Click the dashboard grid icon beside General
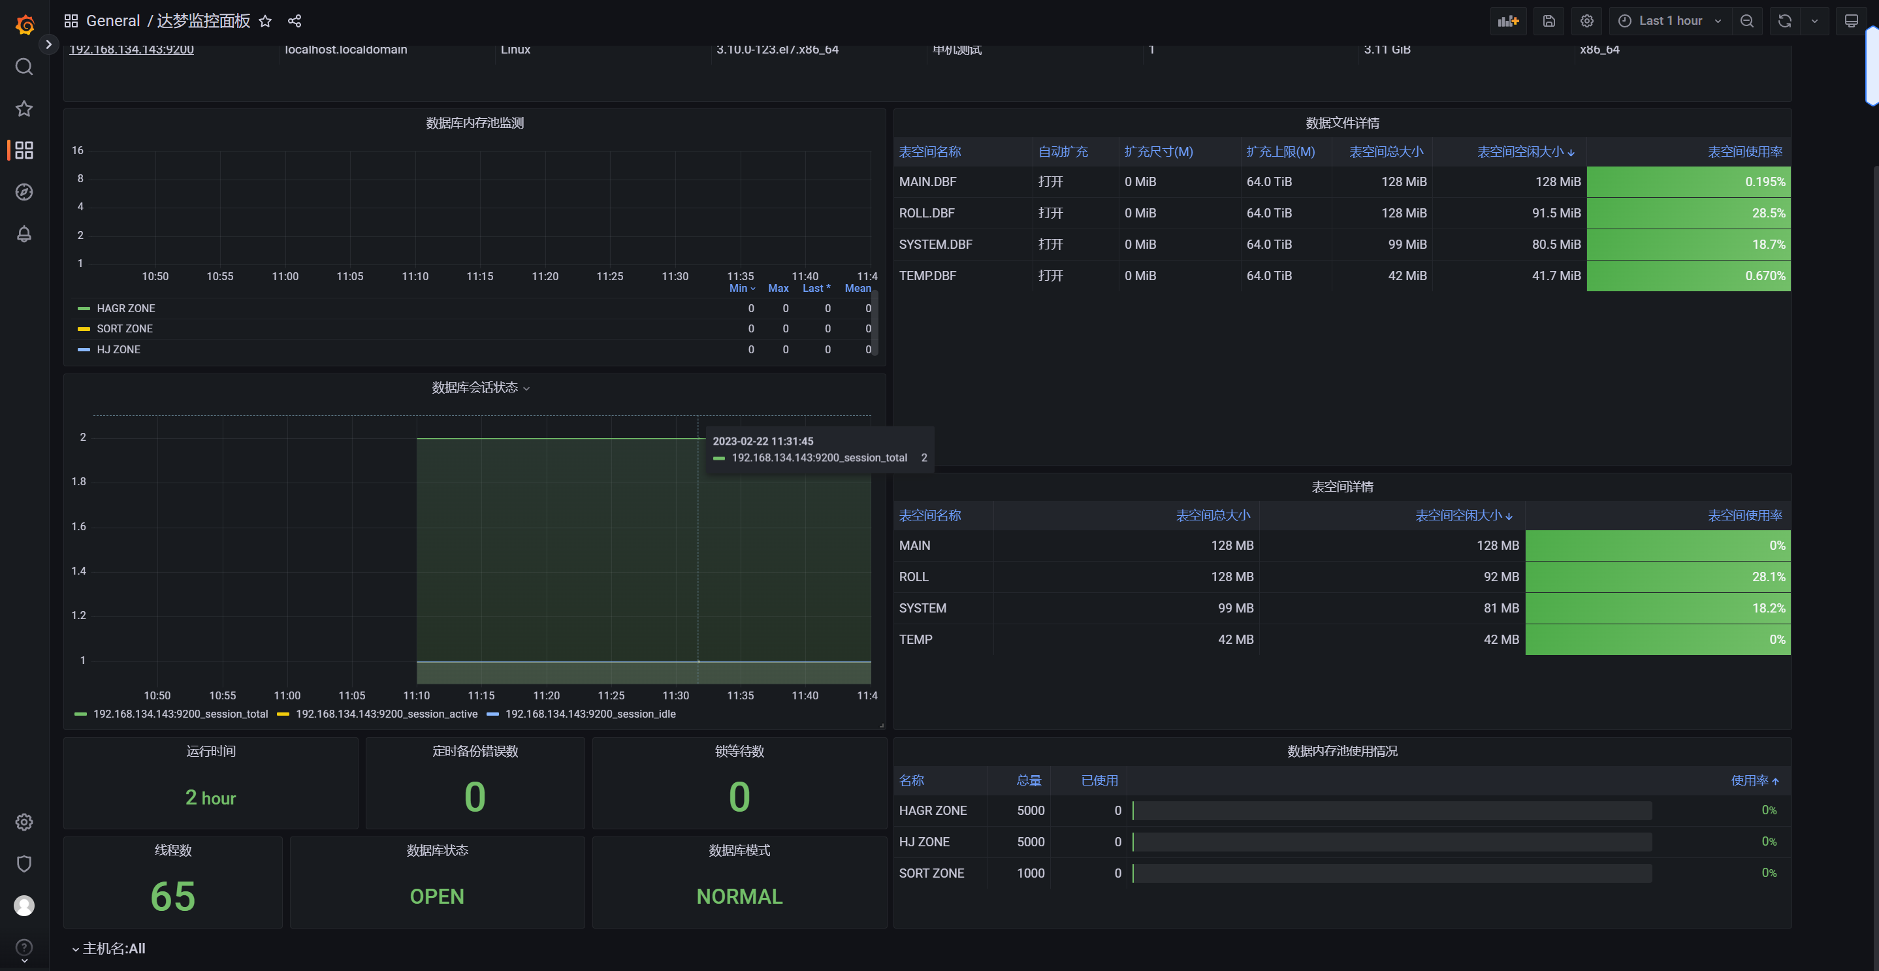Screen dimensions: 1879x971 coord(71,21)
